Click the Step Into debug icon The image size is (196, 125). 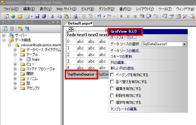[142, 16]
